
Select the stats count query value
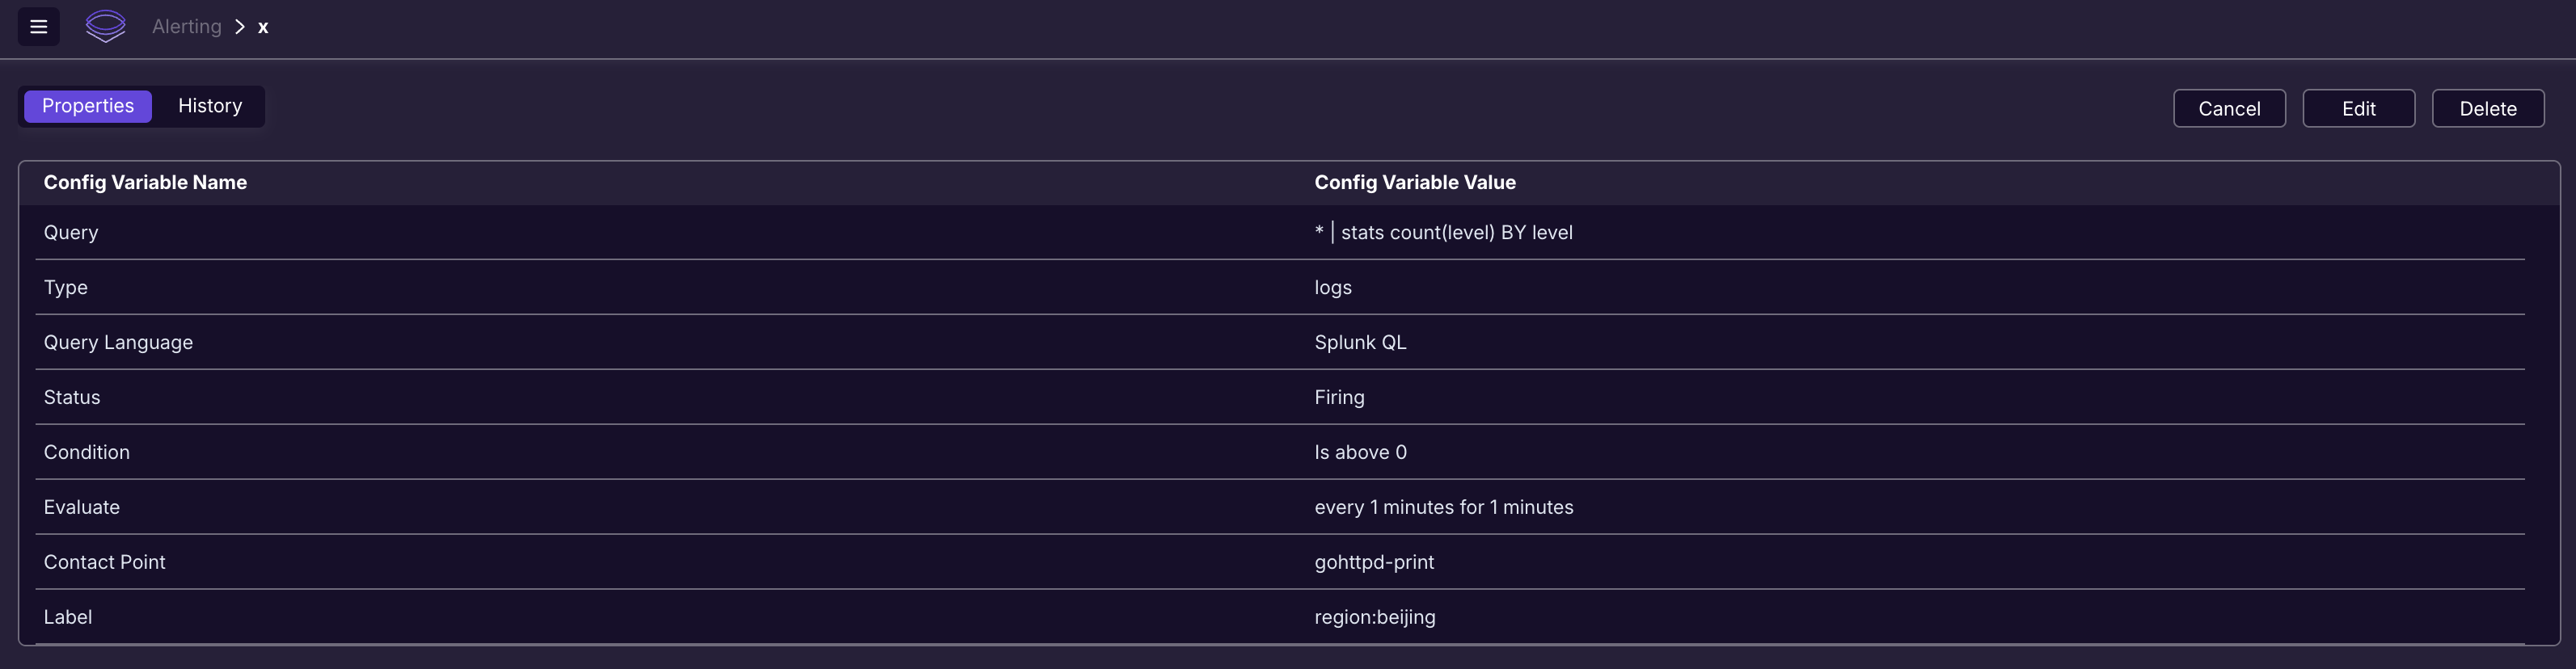click(1443, 233)
